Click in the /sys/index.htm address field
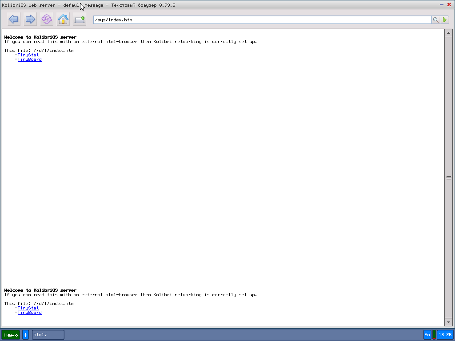Screen dimensions: 455x341 point(262,20)
